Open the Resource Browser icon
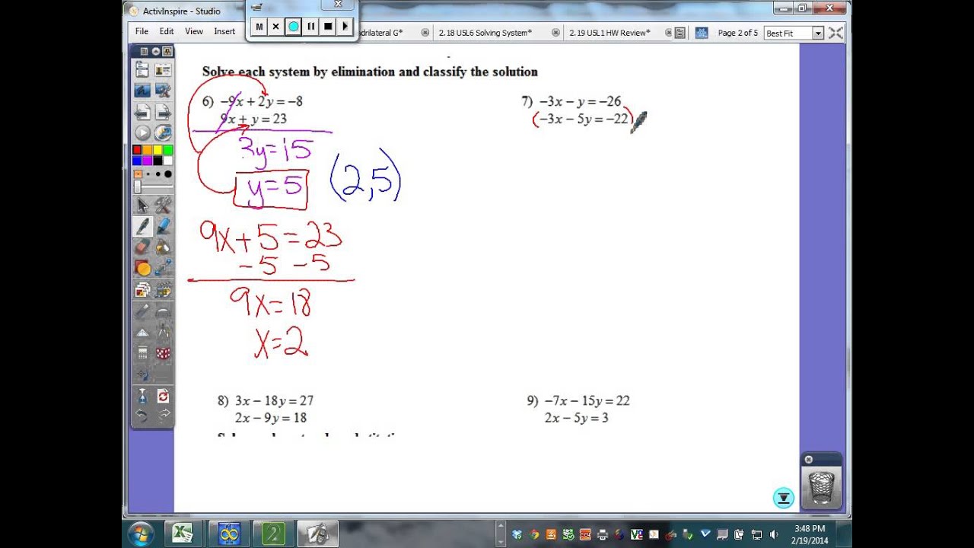 142,290
